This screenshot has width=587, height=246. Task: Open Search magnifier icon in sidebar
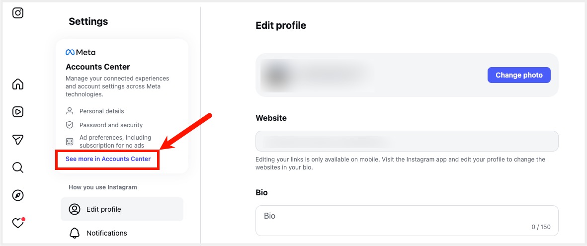(18, 167)
